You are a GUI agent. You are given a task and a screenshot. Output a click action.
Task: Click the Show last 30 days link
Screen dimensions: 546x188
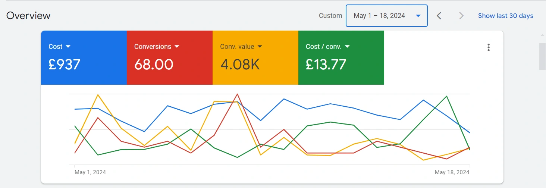click(x=506, y=16)
